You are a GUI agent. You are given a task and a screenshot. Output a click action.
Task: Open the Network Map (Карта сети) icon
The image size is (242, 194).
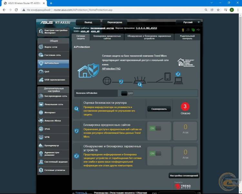pos(41,47)
